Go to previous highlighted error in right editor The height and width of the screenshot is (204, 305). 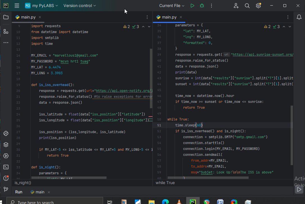pyautogui.click(x=284, y=27)
